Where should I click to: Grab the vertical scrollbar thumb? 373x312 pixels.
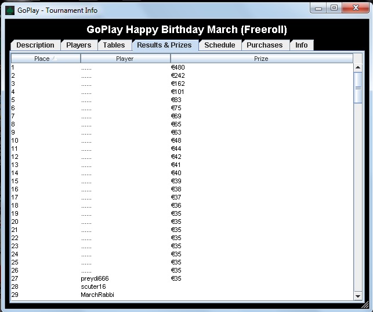point(358,88)
